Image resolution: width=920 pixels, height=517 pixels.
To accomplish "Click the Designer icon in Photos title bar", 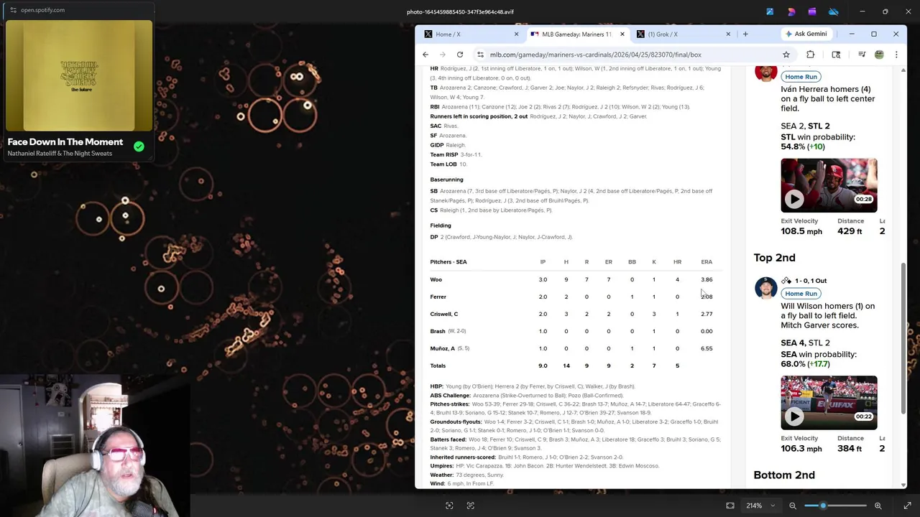I will (x=791, y=11).
